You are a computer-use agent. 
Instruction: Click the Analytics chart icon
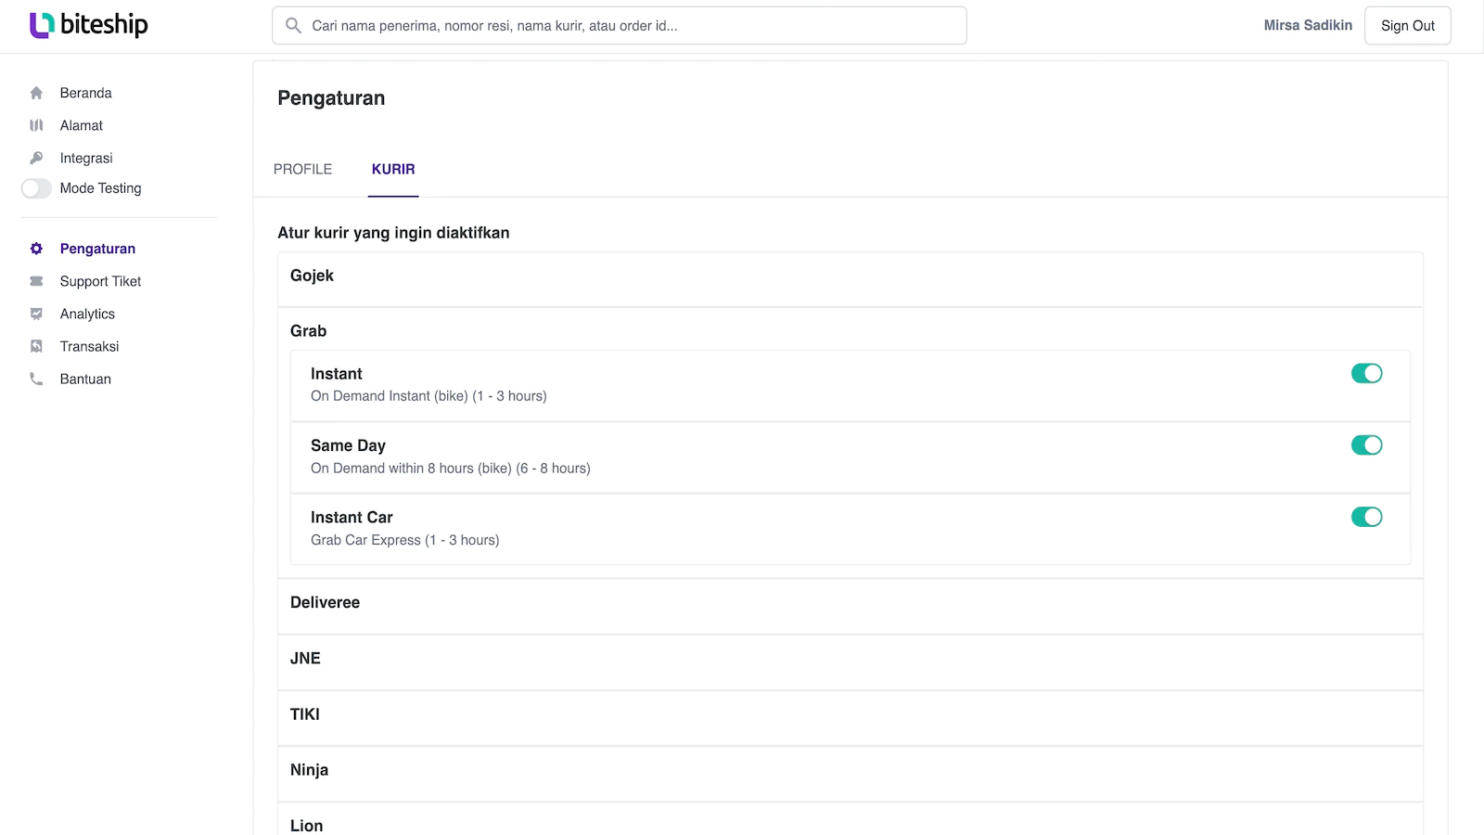(x=36, y=314)
